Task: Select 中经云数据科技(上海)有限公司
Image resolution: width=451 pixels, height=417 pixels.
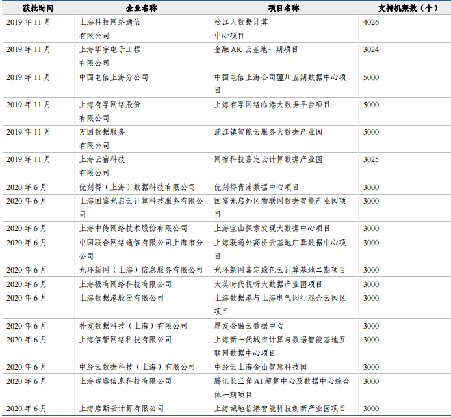Action: pyautogui.click(x=137, y=367)
